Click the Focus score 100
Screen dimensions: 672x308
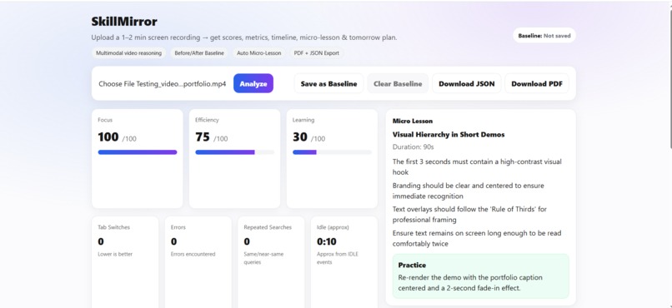click(108, 137)
